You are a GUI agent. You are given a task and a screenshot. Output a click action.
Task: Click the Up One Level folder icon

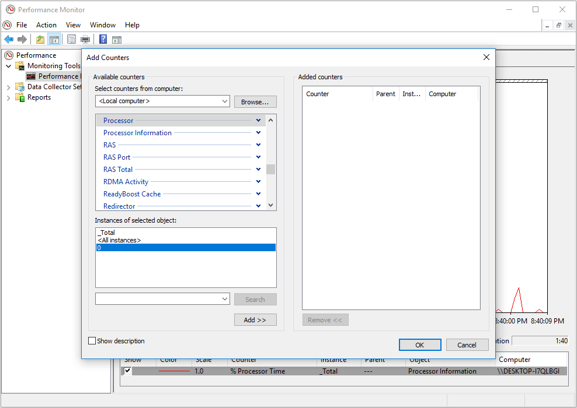(x=40, y=39)
